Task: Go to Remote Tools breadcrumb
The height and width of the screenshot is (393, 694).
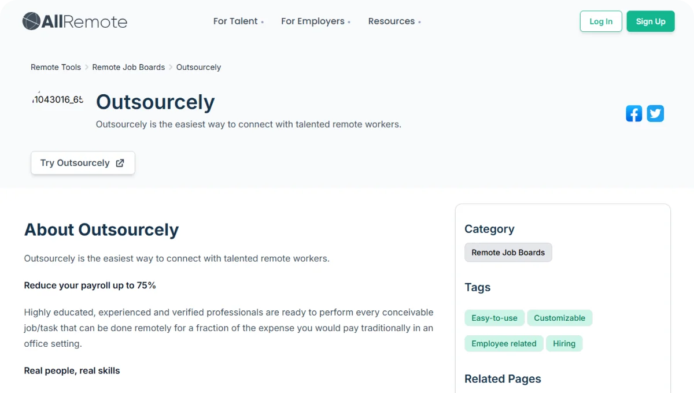Action: pos(56,67)
